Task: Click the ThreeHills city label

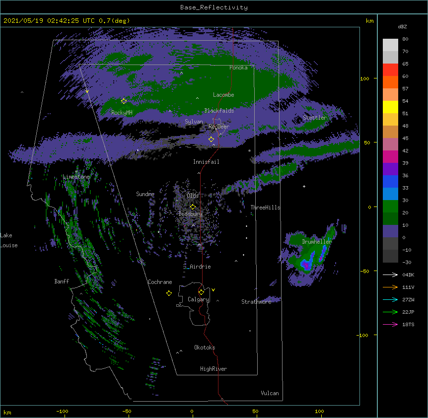Action: pos(265,208)
